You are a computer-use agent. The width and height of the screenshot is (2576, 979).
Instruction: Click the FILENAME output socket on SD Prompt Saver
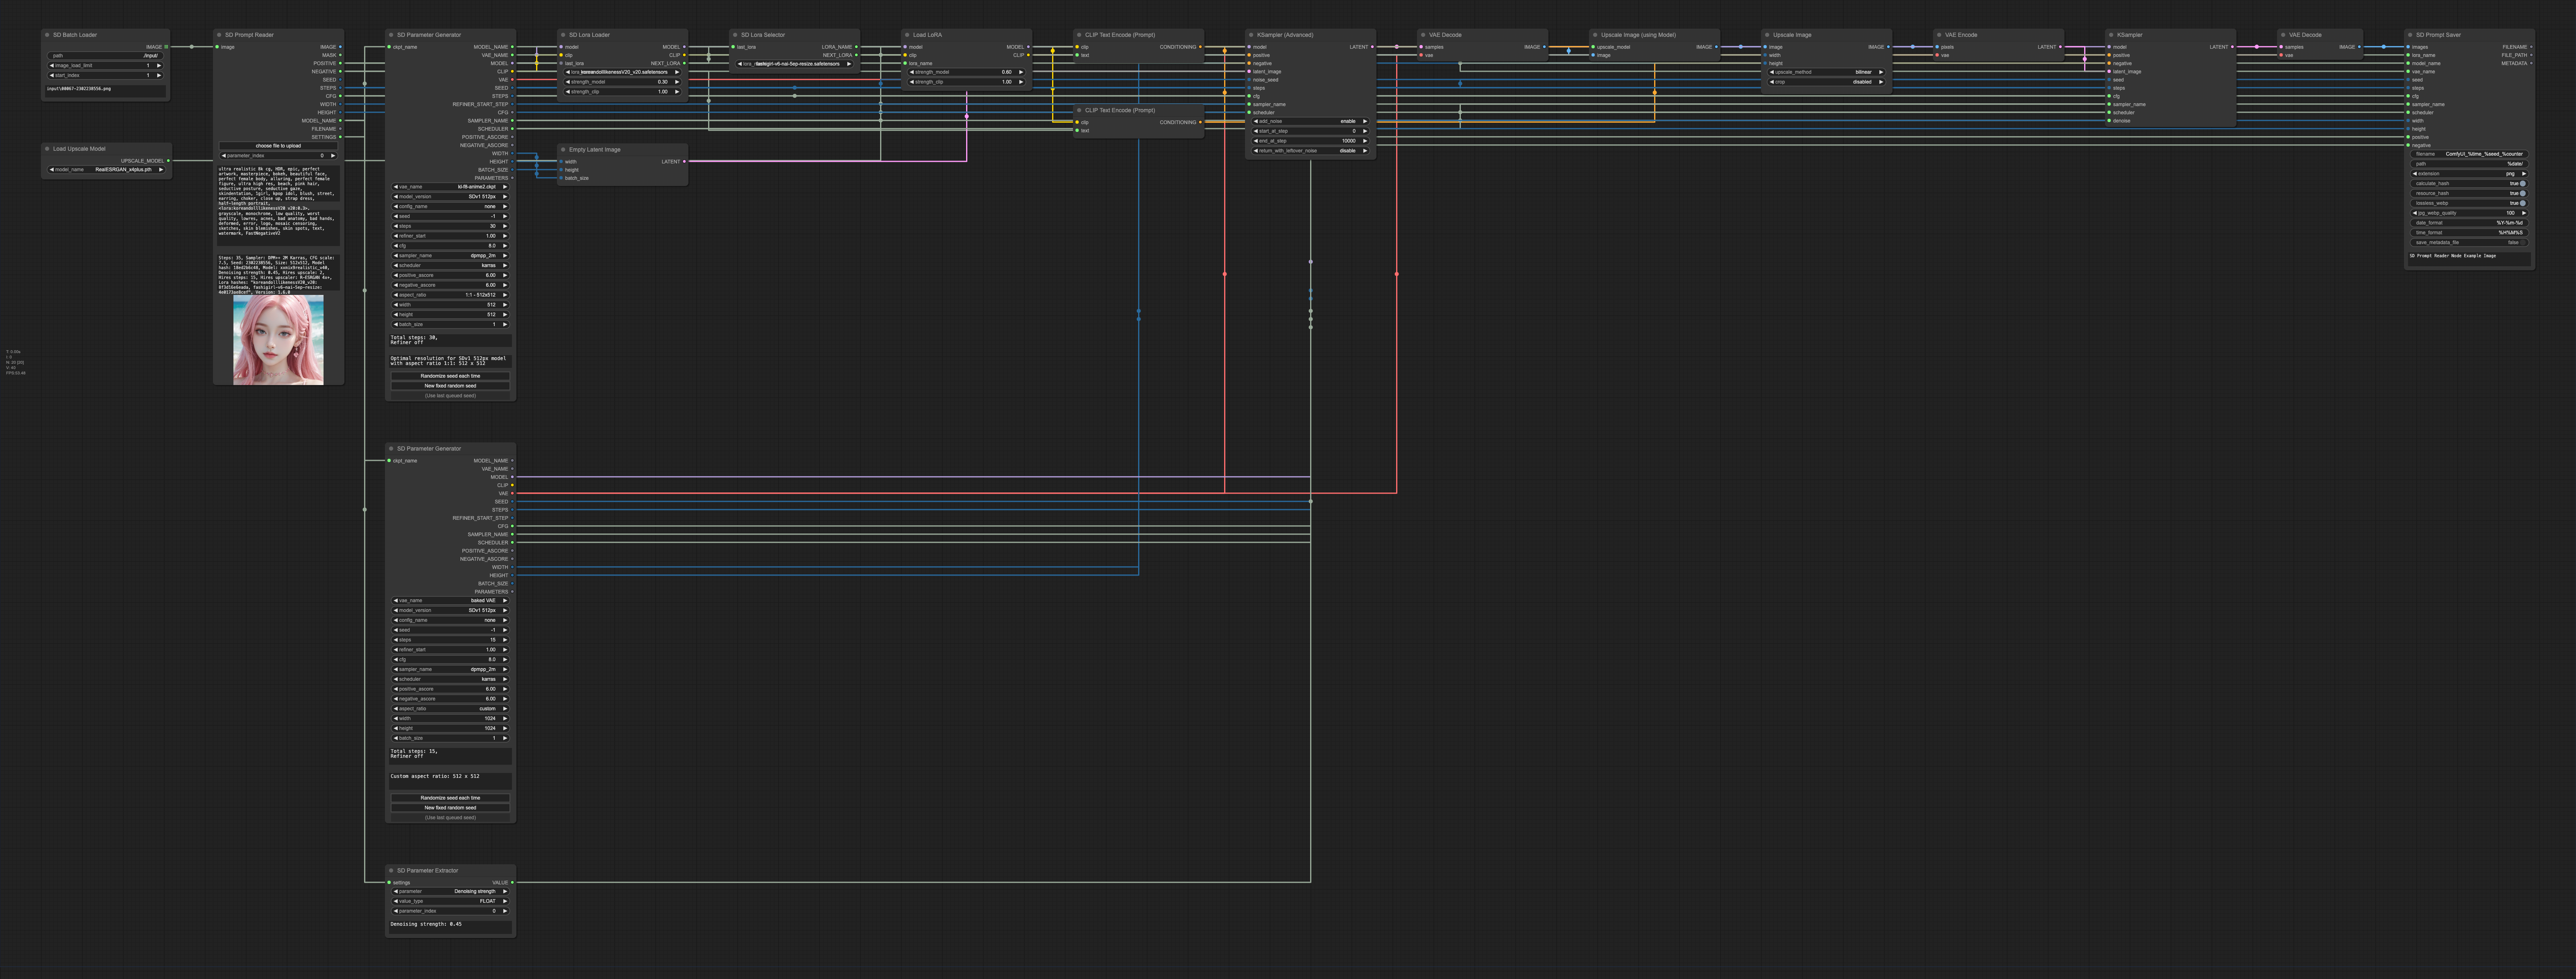2531,47
